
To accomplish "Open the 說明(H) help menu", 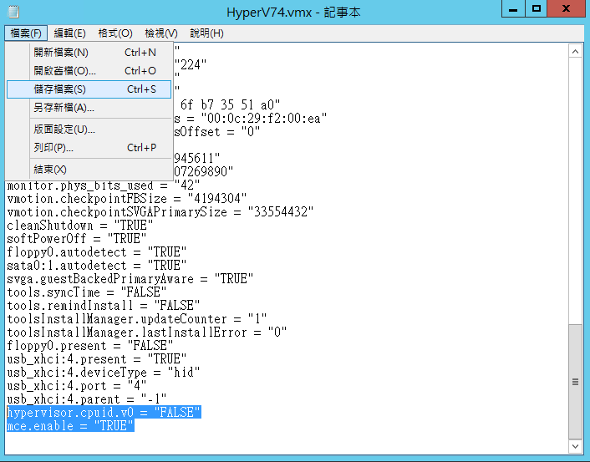I will coord(206,33).
